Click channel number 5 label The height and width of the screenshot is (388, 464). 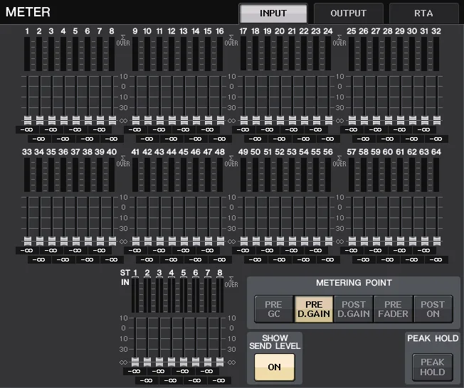click(75, 31)
